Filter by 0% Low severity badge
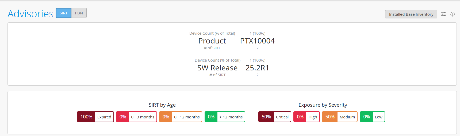Viewport: 460px width, 136px height. [373, 117]
